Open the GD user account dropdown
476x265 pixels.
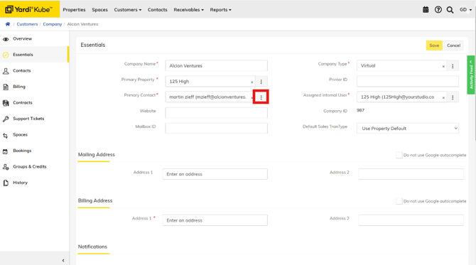pyautogui.click(x=465, y=10)
